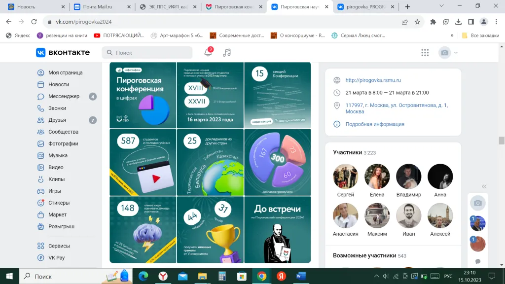The image size is (505, 284).
Task: Open Chrome downloads icon
Action: (458, 22)
